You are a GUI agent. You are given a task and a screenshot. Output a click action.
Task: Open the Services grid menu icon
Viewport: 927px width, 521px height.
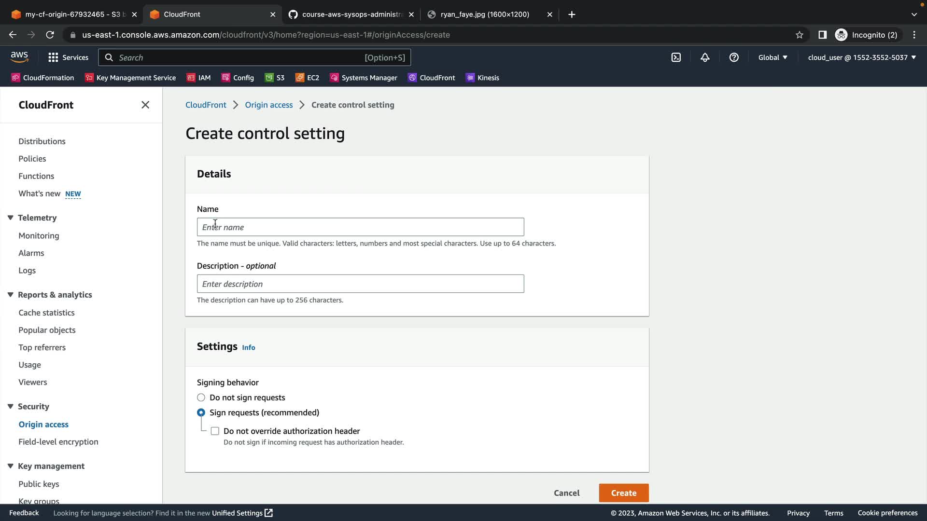coord(53,57)
